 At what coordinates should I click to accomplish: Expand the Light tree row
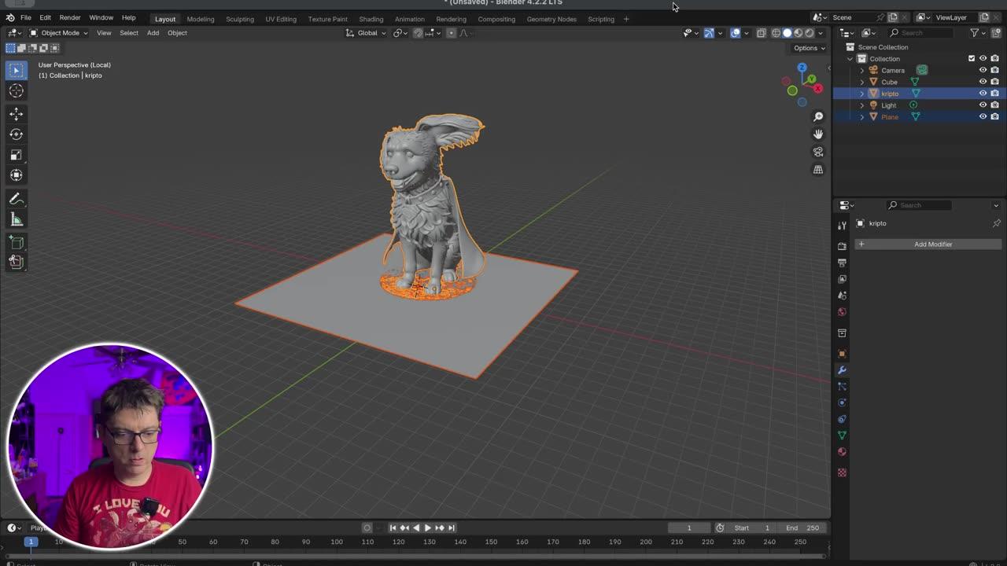click(861, 105)
